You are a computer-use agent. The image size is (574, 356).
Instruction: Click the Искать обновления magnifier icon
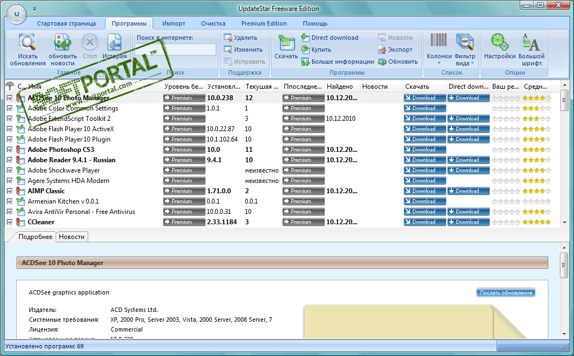[27, 42]
